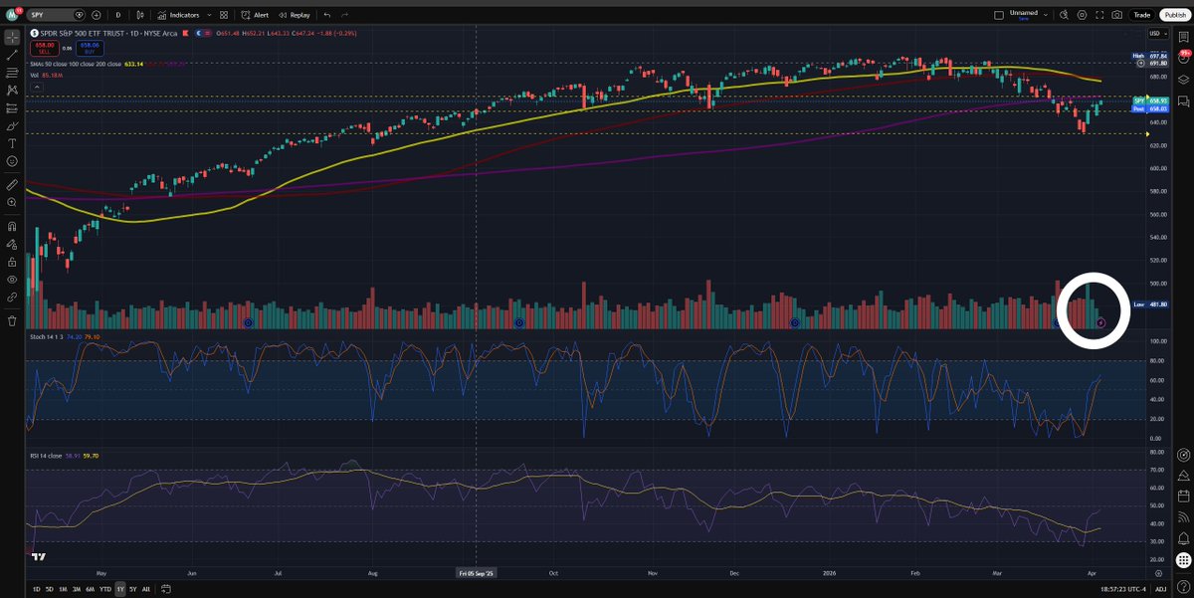Viewport: 1194px width, 598px height.
Task: Delete drawings with the trash icon
Action: click(x=12, y=321)
